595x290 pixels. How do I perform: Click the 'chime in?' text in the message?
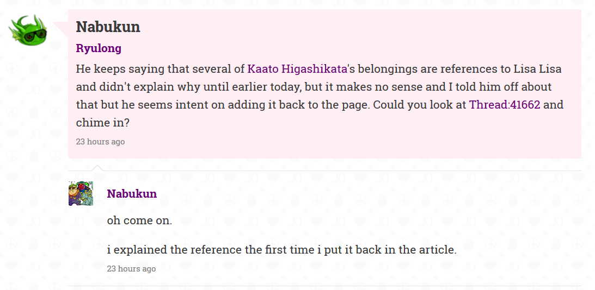[x=103, y=123]
